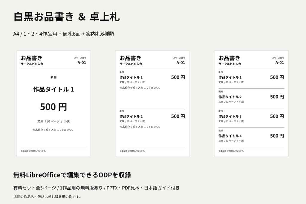The width and height of the screenshot is (306, 204).
Task: Select "作品タイトル 1" in the two-work card
Action: pos(131,77)
